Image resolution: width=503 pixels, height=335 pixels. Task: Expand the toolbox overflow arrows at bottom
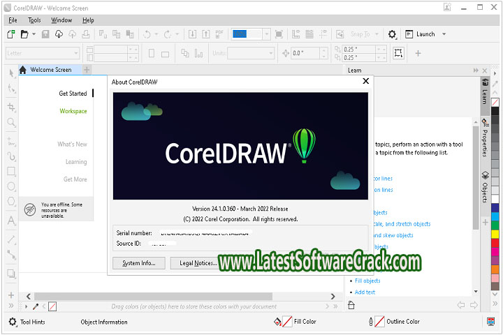11,306
